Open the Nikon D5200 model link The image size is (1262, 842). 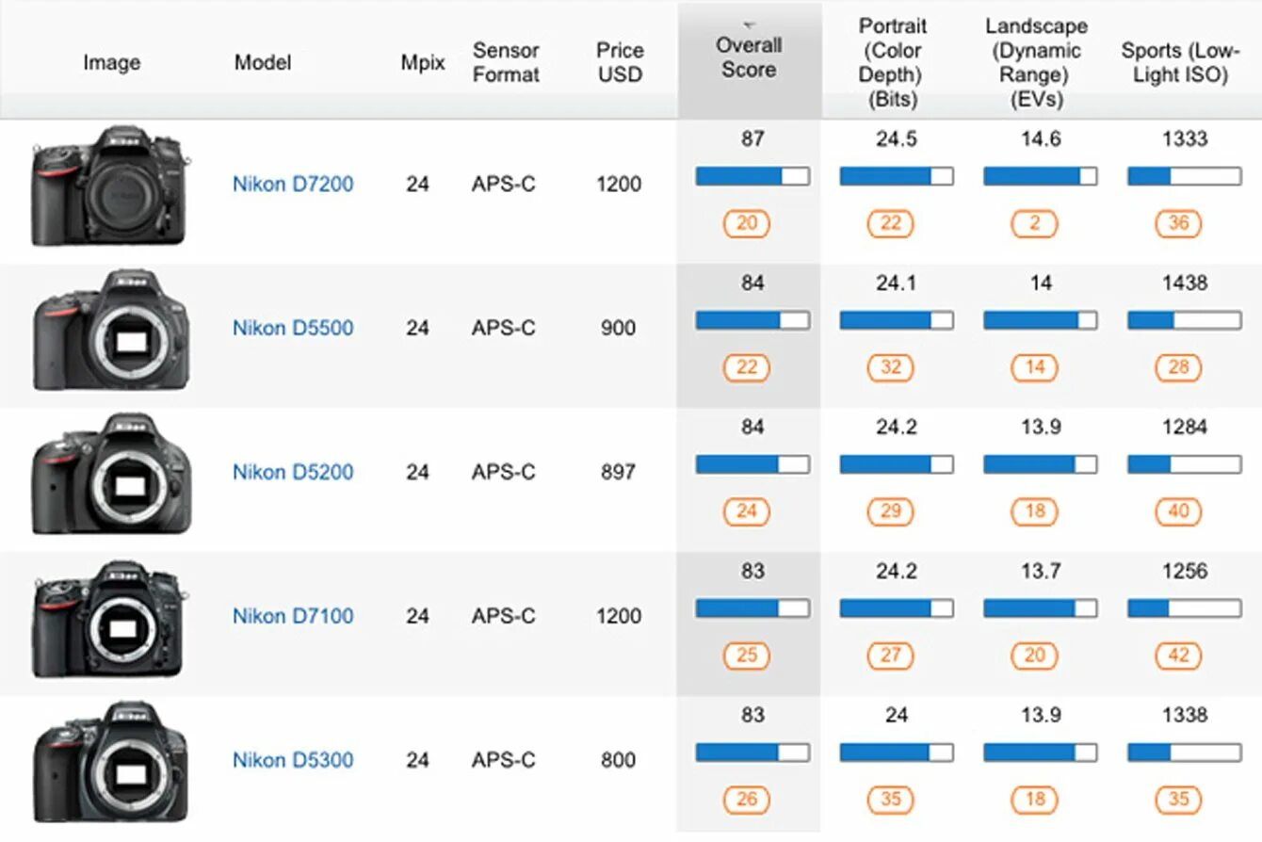click(293, 472)
